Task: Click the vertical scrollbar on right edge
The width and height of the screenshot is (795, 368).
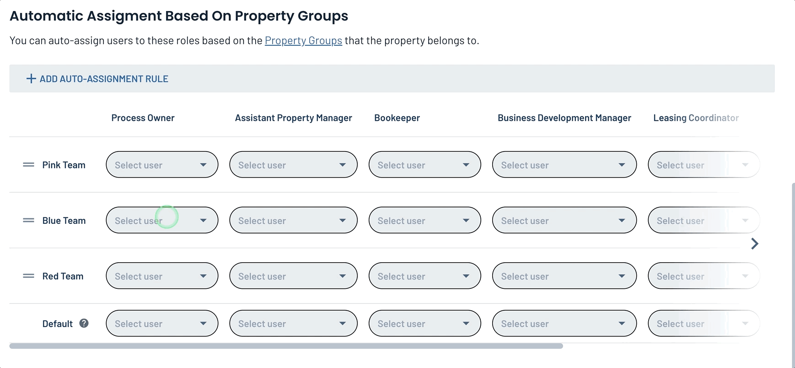Action: point(793,275)
